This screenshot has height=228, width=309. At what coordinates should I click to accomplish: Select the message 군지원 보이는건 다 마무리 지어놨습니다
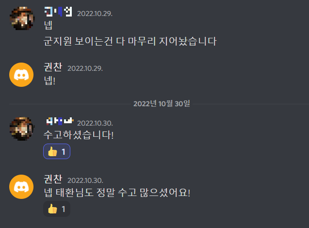(x=130, y=41)
